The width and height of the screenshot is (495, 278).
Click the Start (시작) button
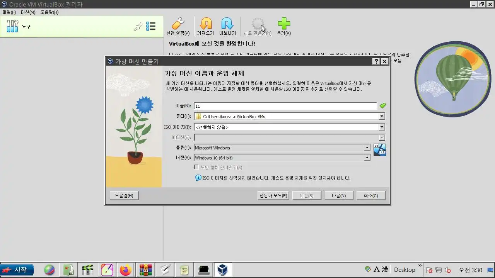tap(17, 270)
